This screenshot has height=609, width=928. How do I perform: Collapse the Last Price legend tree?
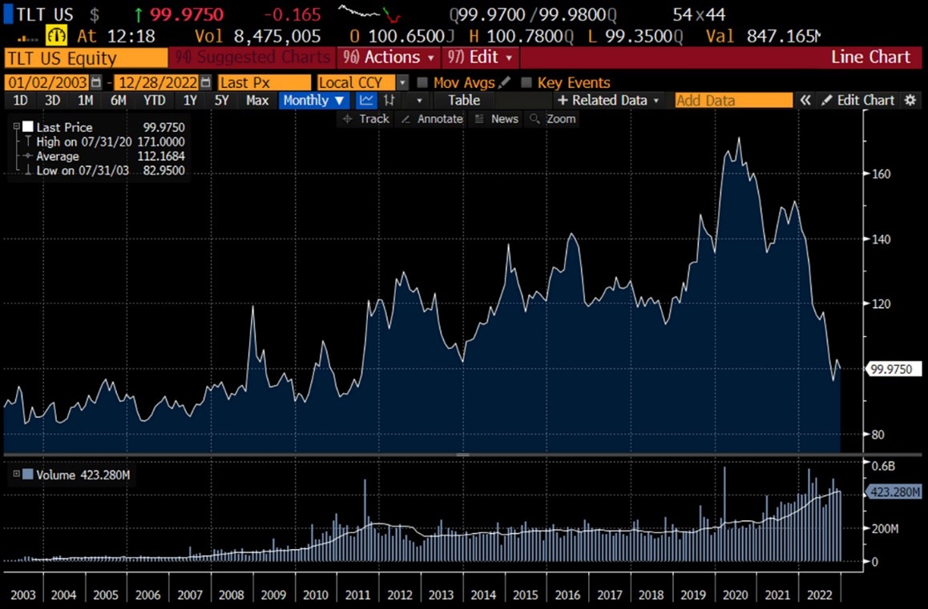pos(16,126)
